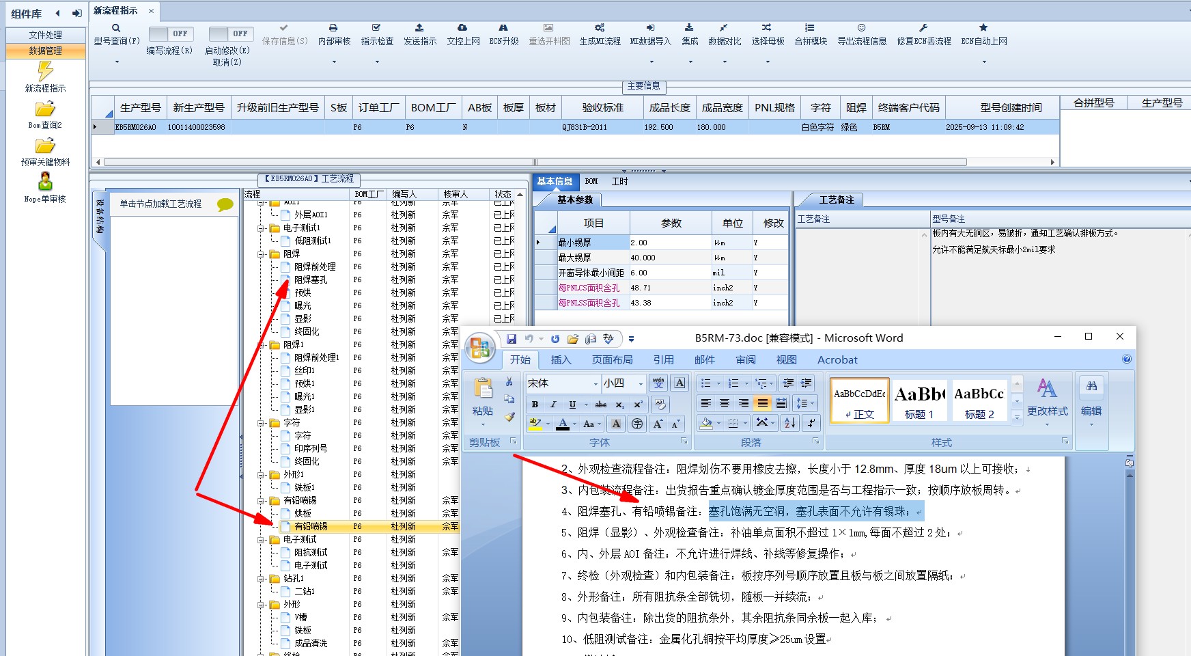Click the ECN升级 toolbar icon
This screenshot has height=656, width=1191.
tap(503, 28)
